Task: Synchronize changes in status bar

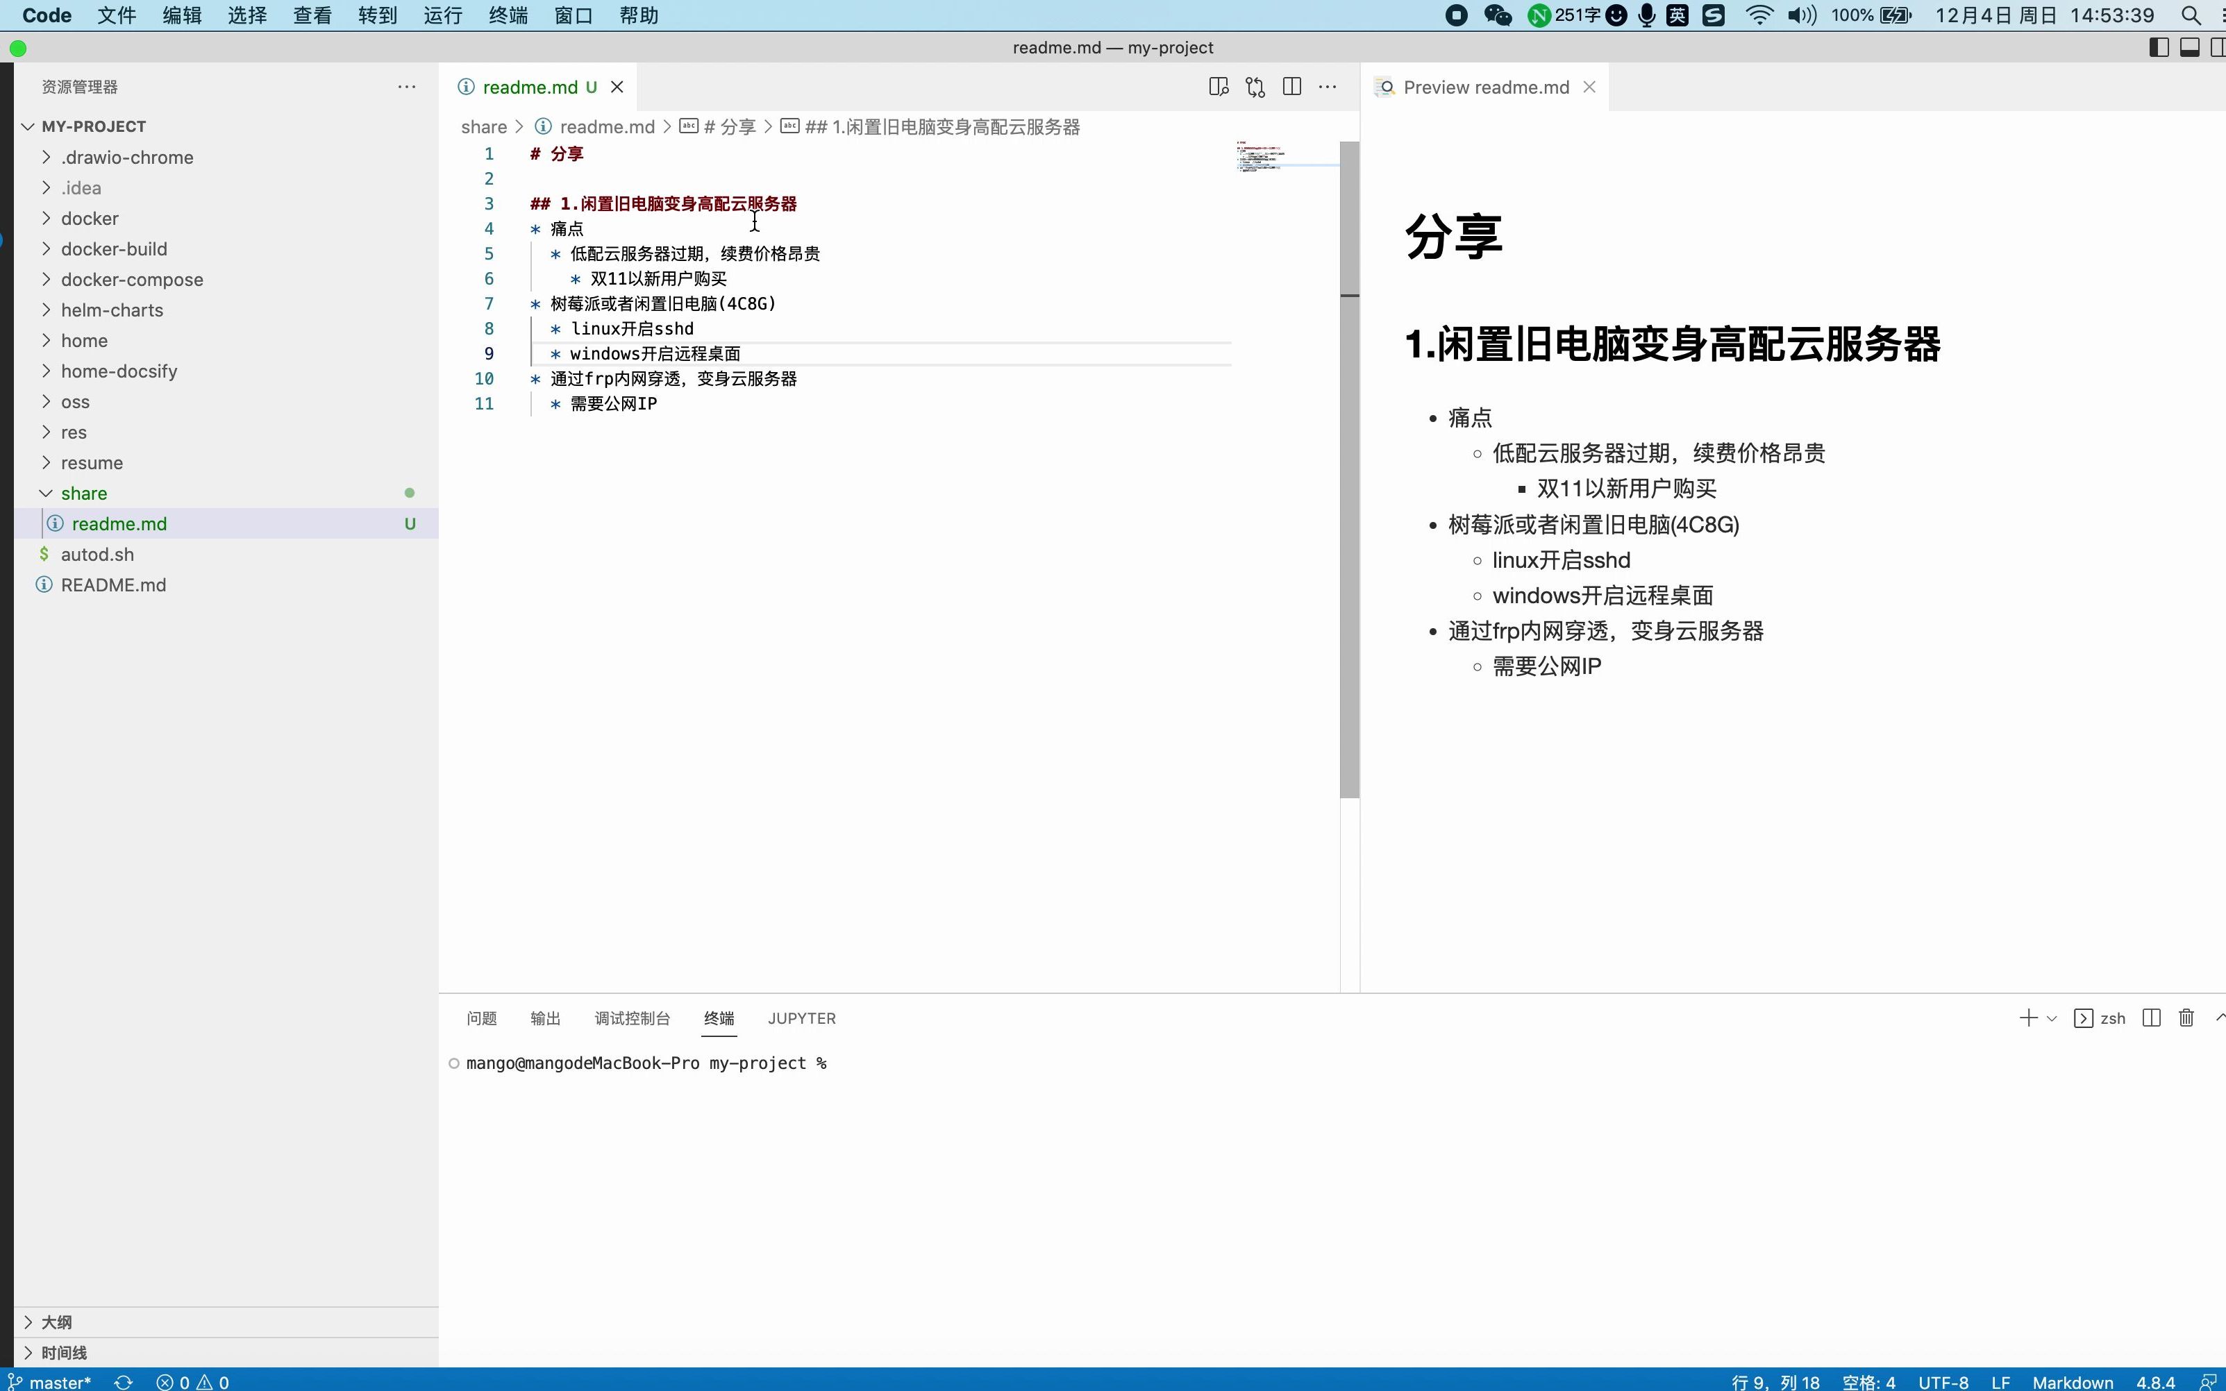Action: [124, 1382]
